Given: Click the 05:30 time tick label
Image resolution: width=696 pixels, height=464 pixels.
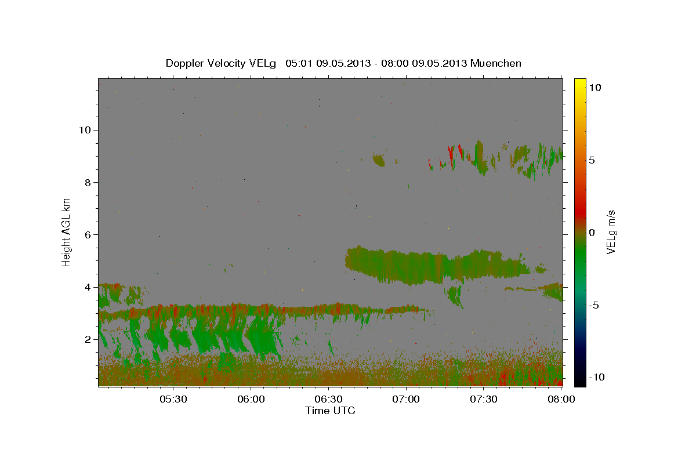Looking at the screenshot, I should pyautogui.click(x=173, y=400).
